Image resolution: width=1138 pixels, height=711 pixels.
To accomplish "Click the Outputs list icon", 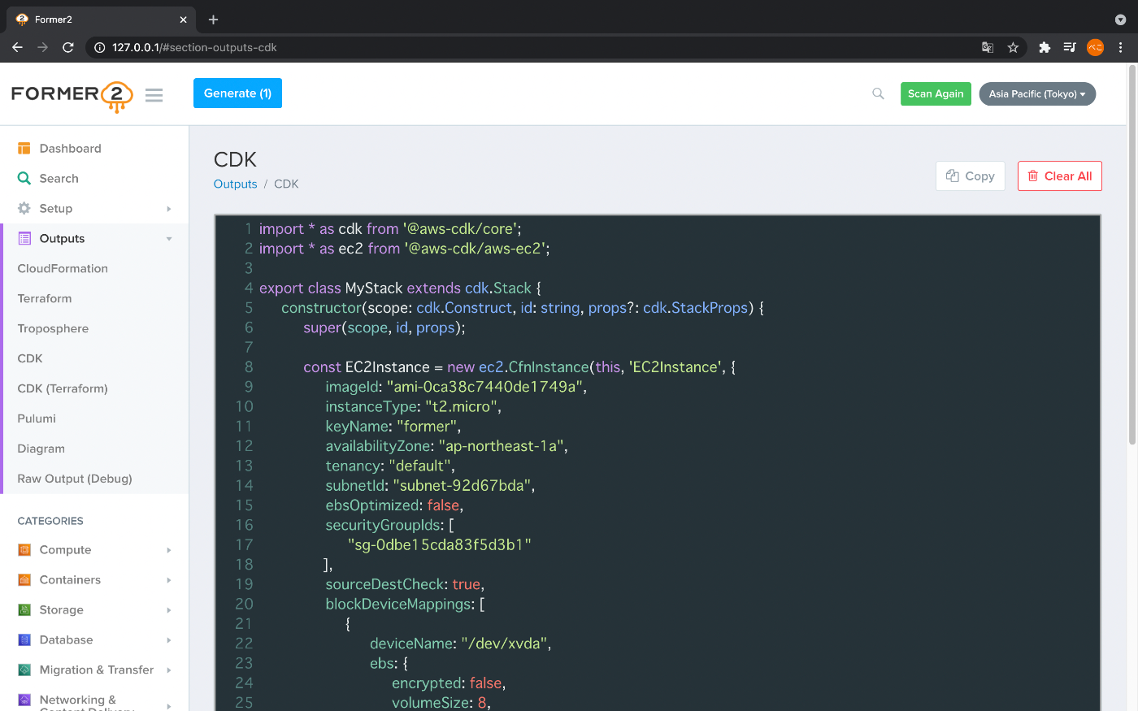I will (24, 239).
